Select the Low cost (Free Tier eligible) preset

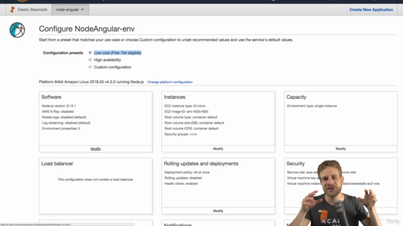pos(90,53)
